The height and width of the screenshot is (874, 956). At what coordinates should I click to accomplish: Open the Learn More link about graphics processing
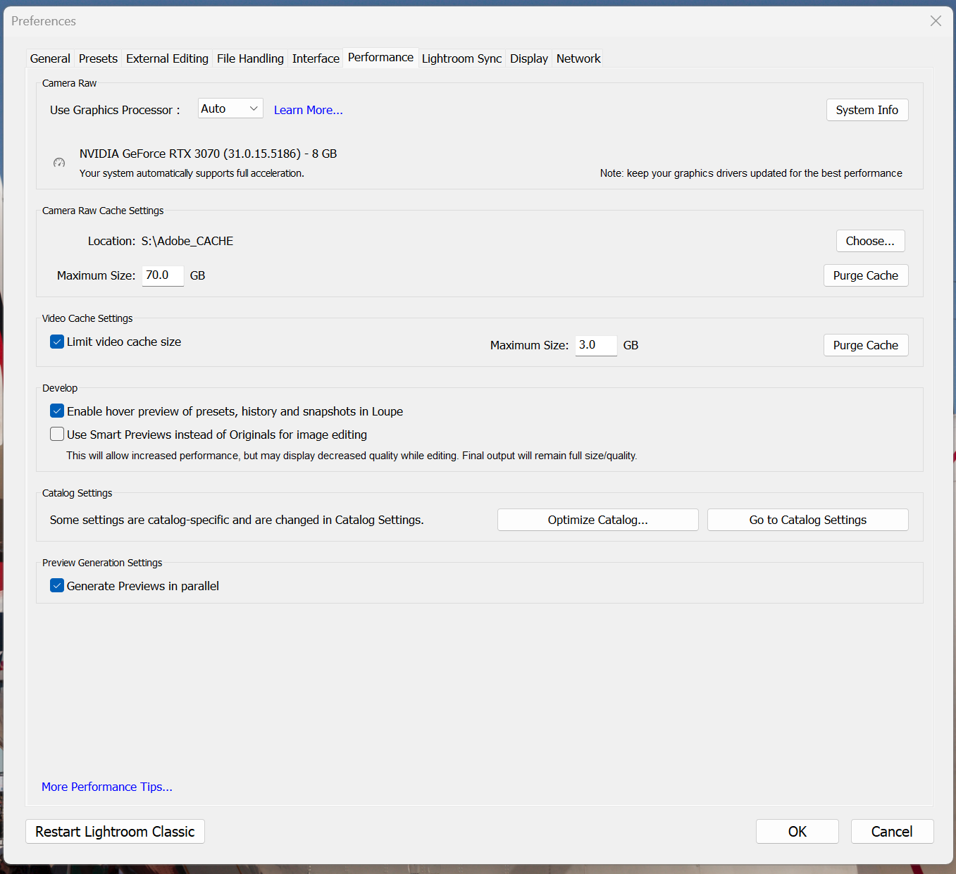(308, 109)
